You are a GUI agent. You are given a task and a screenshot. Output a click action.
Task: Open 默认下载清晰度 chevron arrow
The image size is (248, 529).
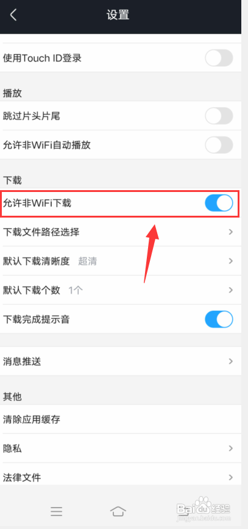tap(231, 261)
